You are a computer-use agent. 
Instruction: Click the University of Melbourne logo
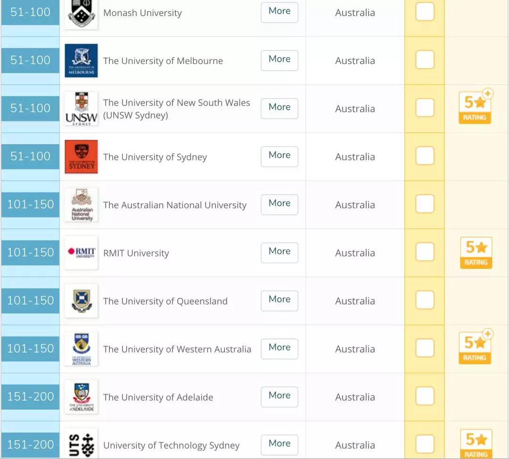81,61
